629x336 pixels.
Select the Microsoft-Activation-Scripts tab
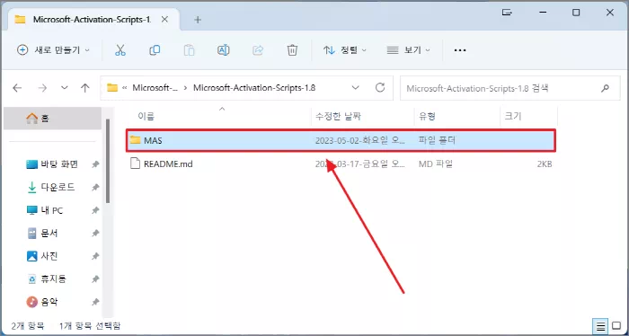pos(94,19)
